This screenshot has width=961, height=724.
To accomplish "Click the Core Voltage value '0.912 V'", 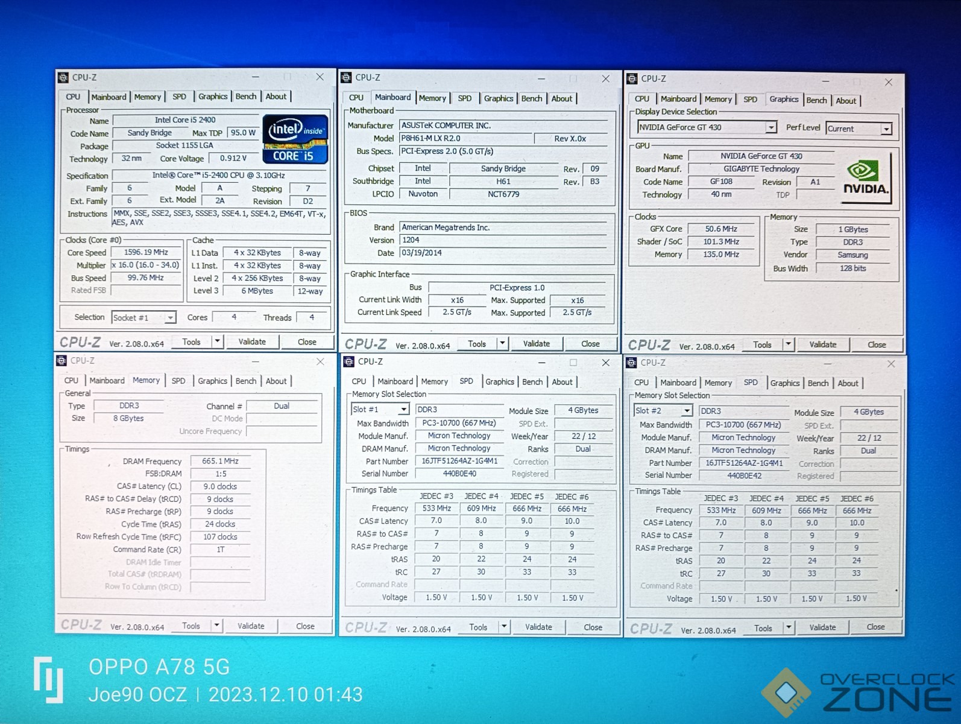I will tap(233, 158).
